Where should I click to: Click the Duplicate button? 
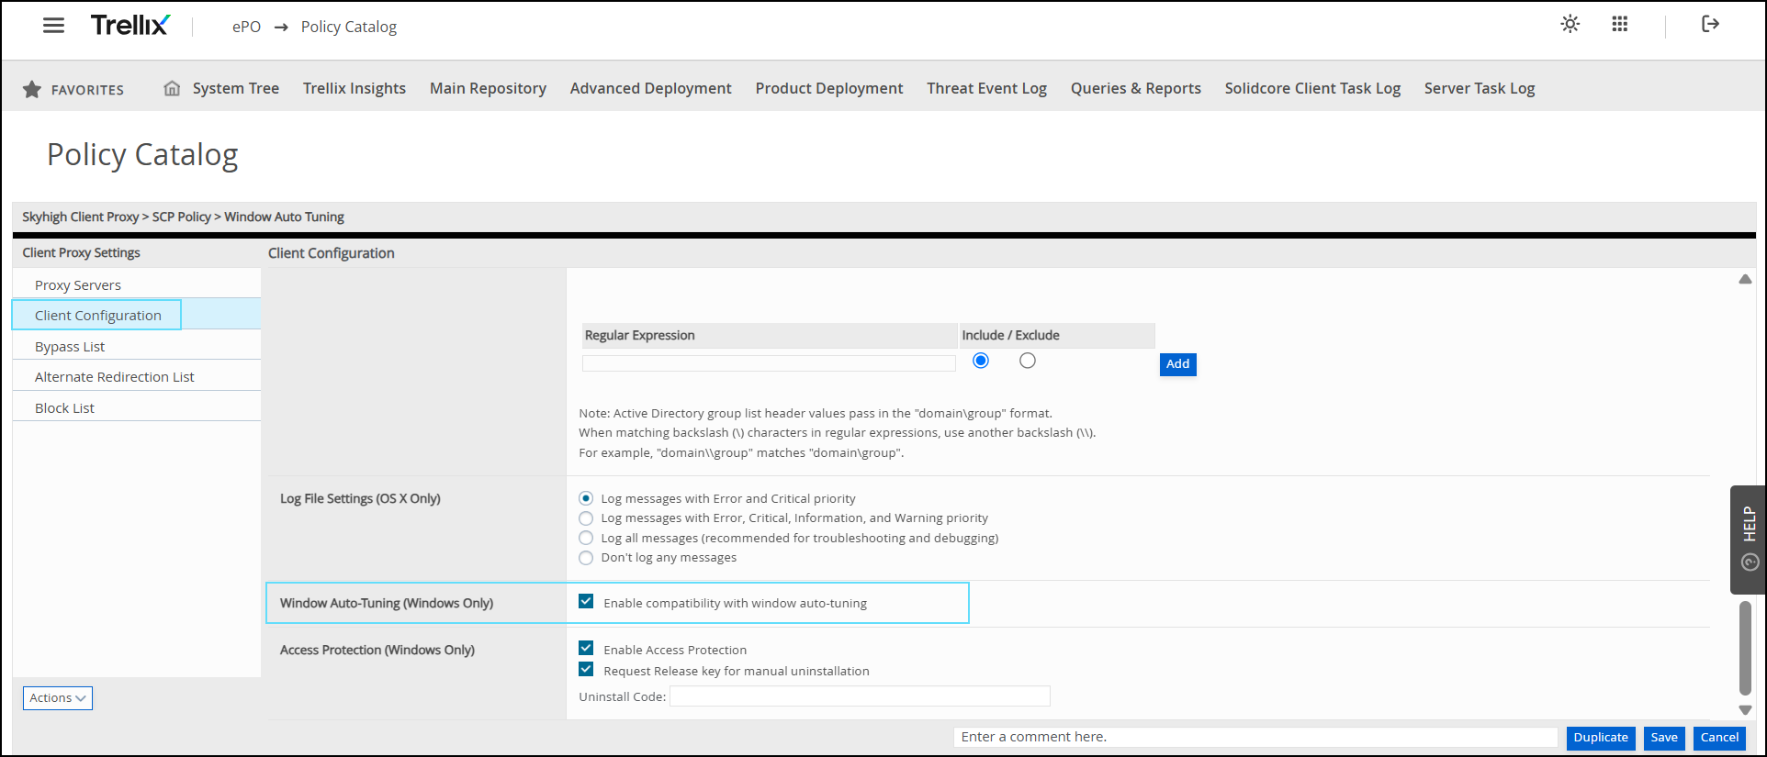[x=1601, y=738]
